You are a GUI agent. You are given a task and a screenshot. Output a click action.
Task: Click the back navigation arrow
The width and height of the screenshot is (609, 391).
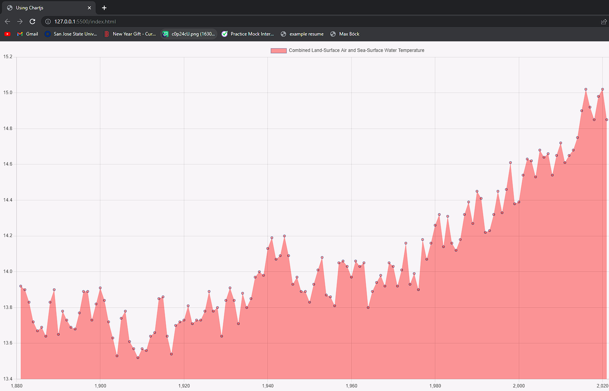point(7,21)
